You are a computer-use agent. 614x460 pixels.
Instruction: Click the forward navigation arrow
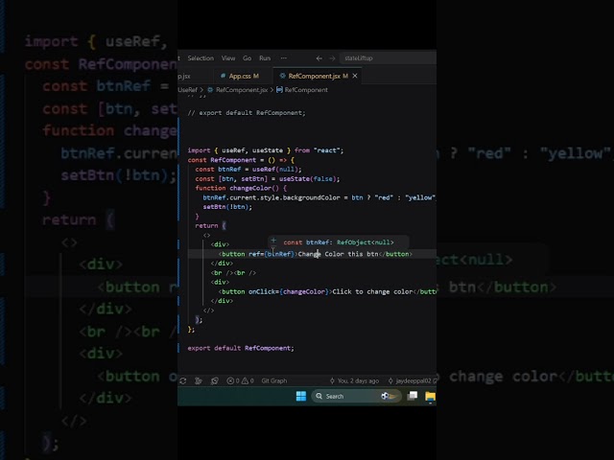(332, 58)
